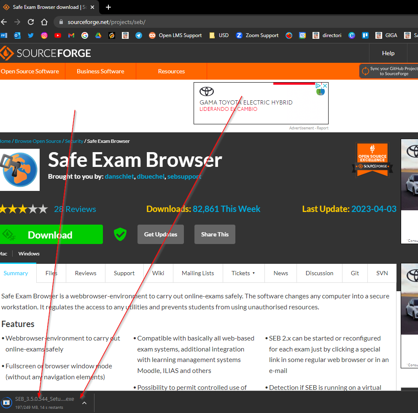Click the browser Home button
Screen dimensions: 418x413
44,22
